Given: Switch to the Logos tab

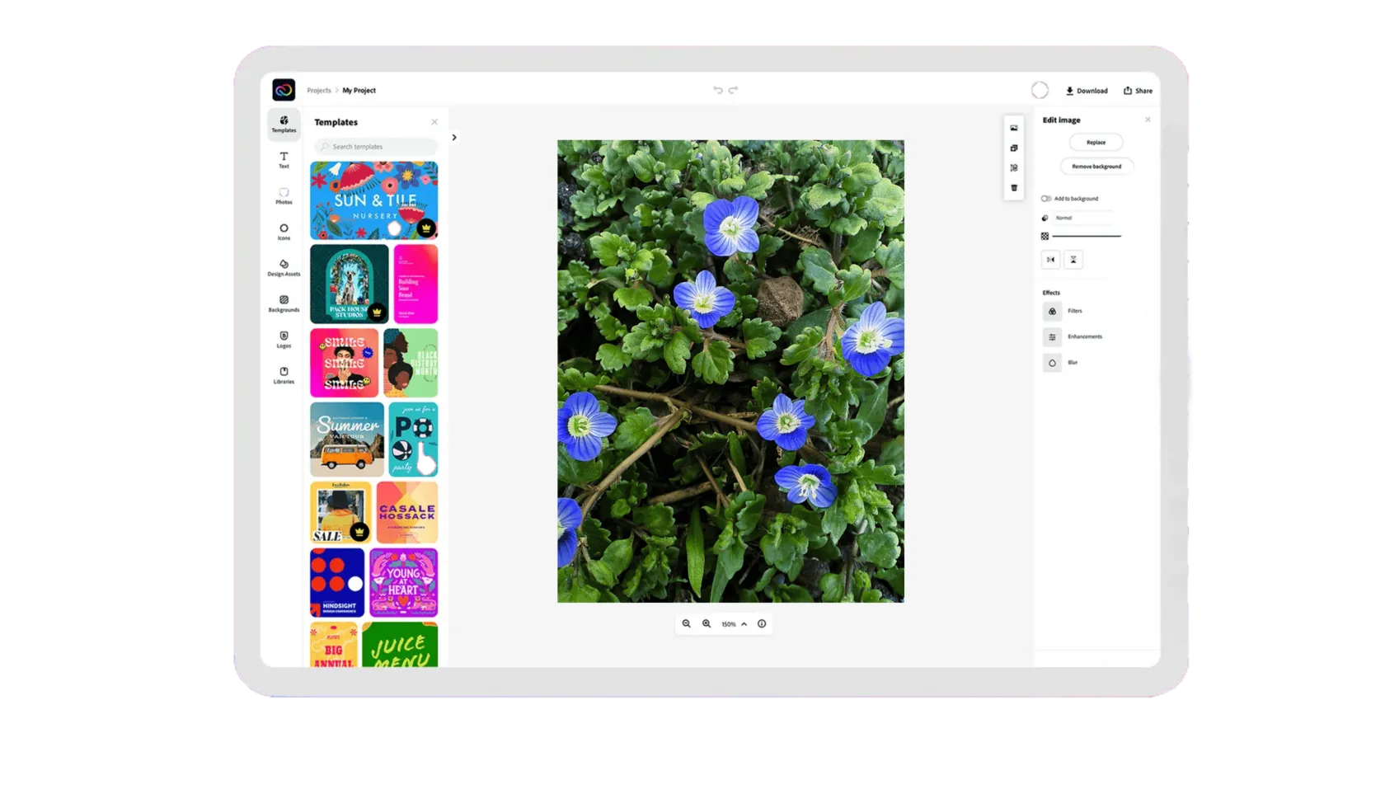Looking at the screenshot, I should [x=284, y=339].
